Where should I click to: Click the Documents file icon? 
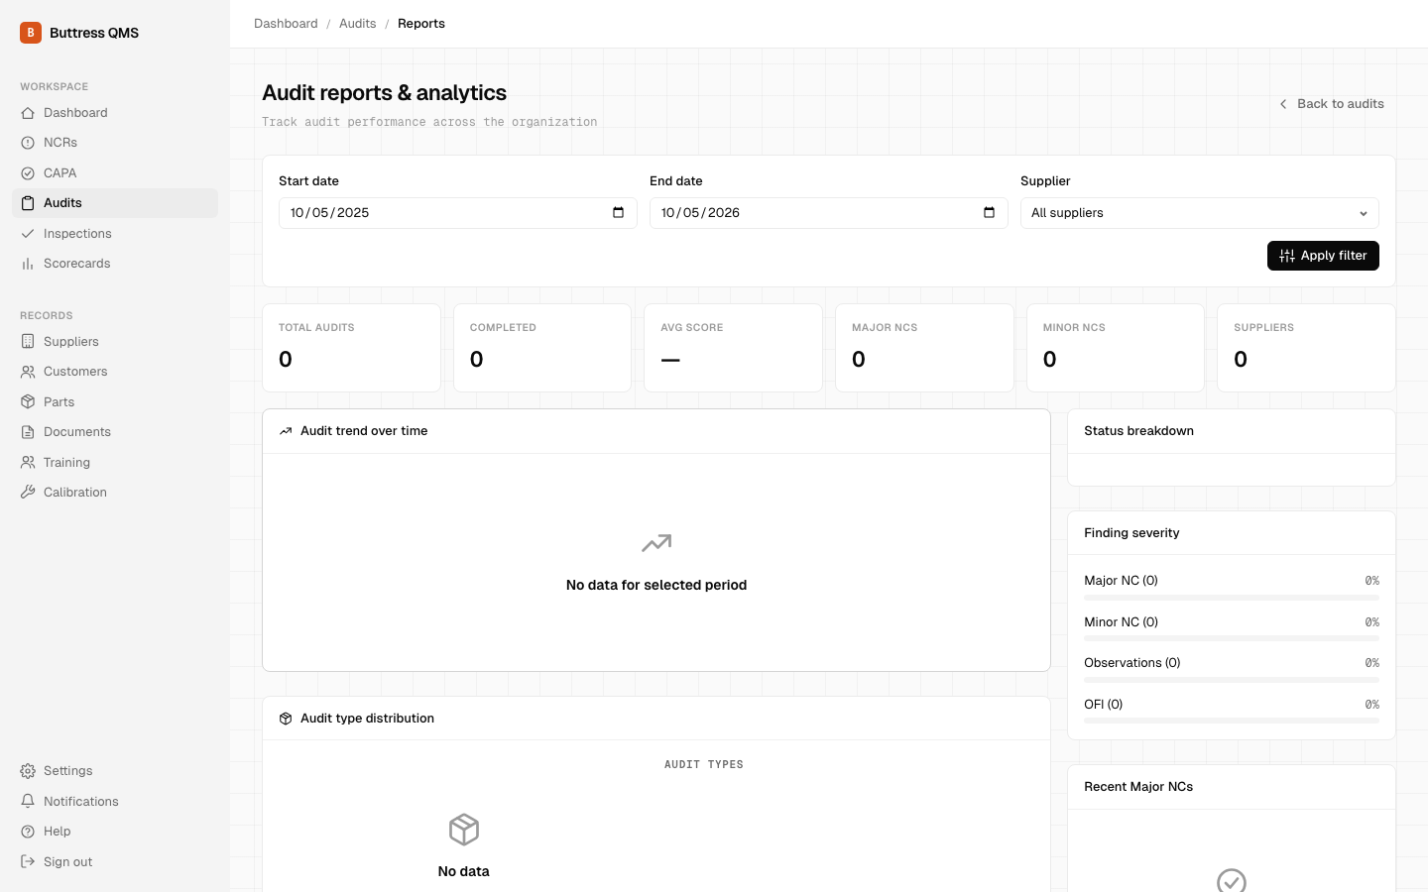(x=28, y=432)
